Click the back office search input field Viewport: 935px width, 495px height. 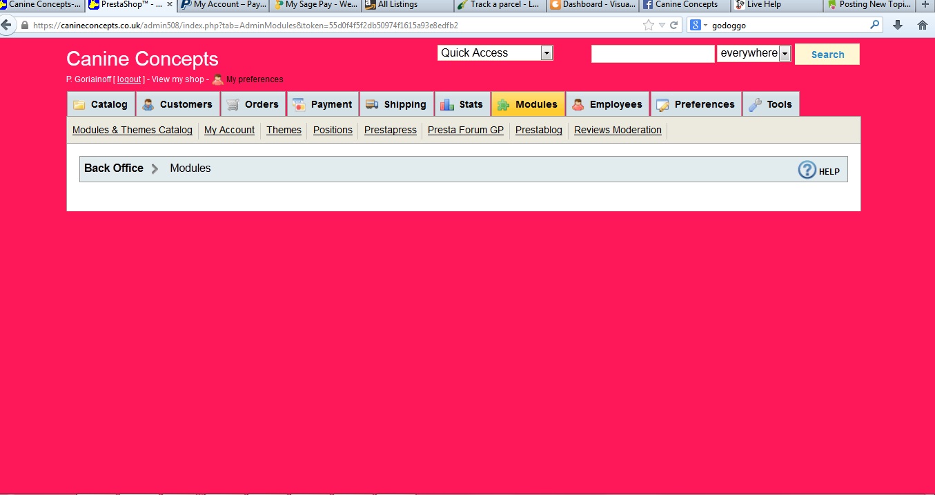click(653, 54)
